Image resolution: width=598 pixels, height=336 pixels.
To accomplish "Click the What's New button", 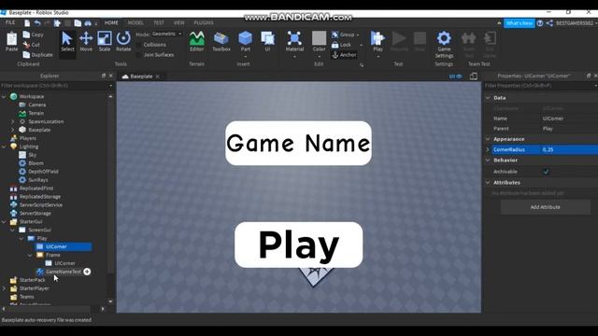I will (520, 23).
